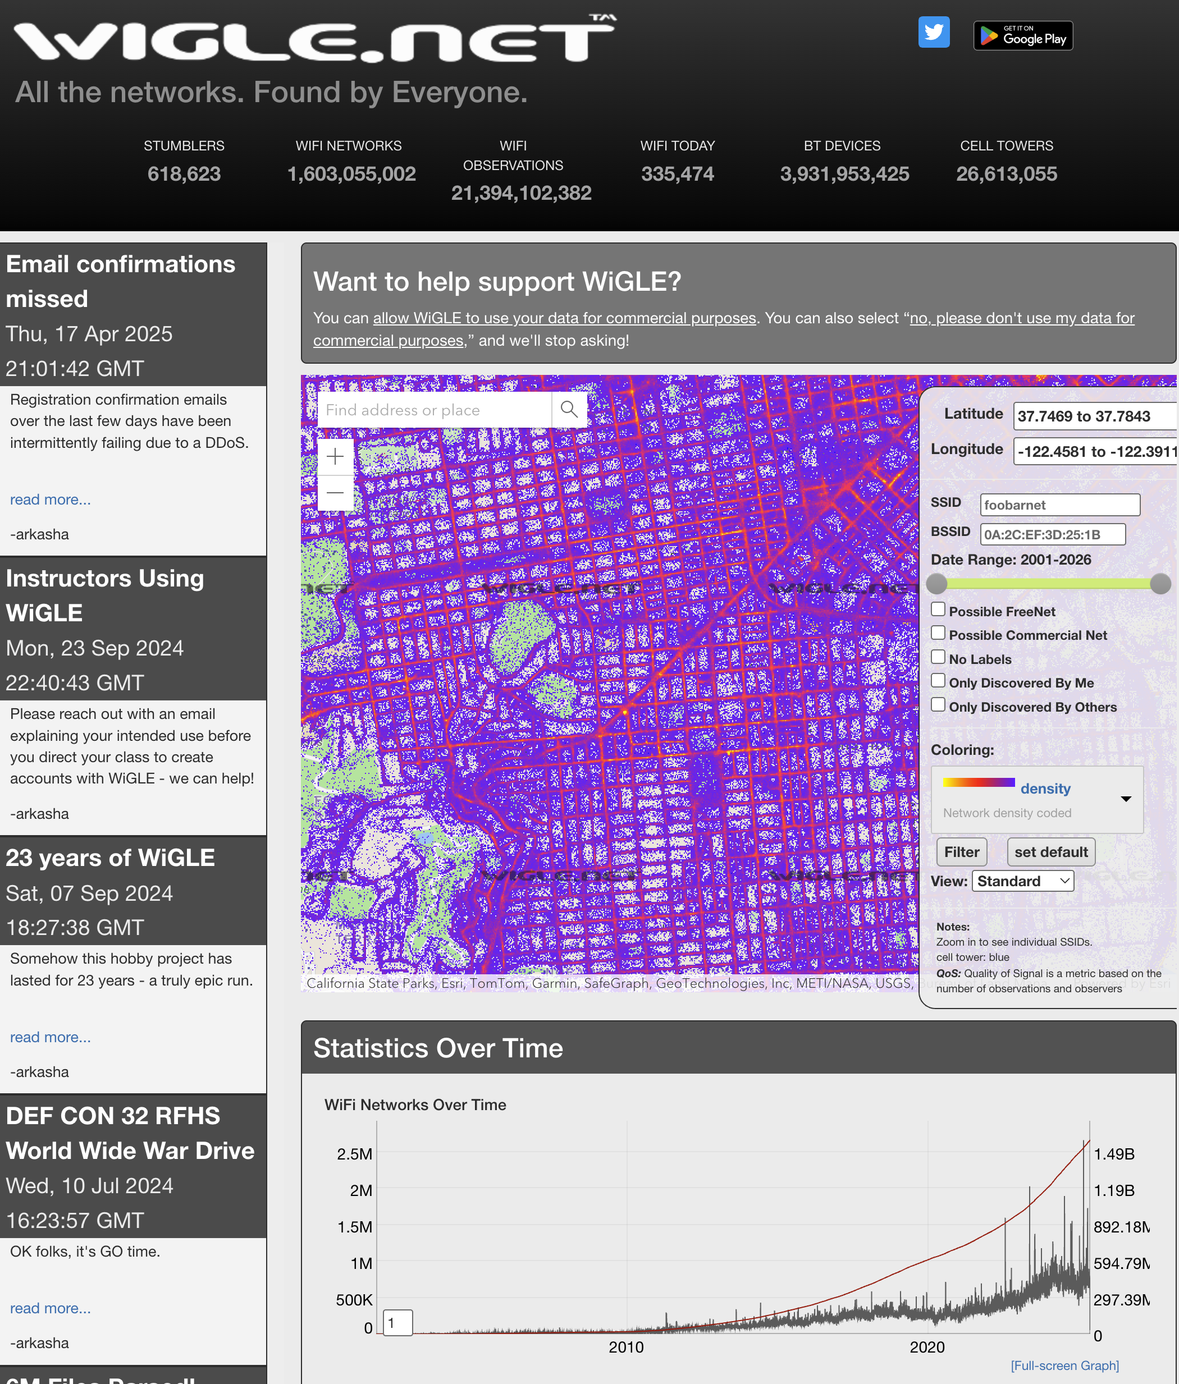
Task: Zoom out the map with minus button
Action: tap(336, 493)
